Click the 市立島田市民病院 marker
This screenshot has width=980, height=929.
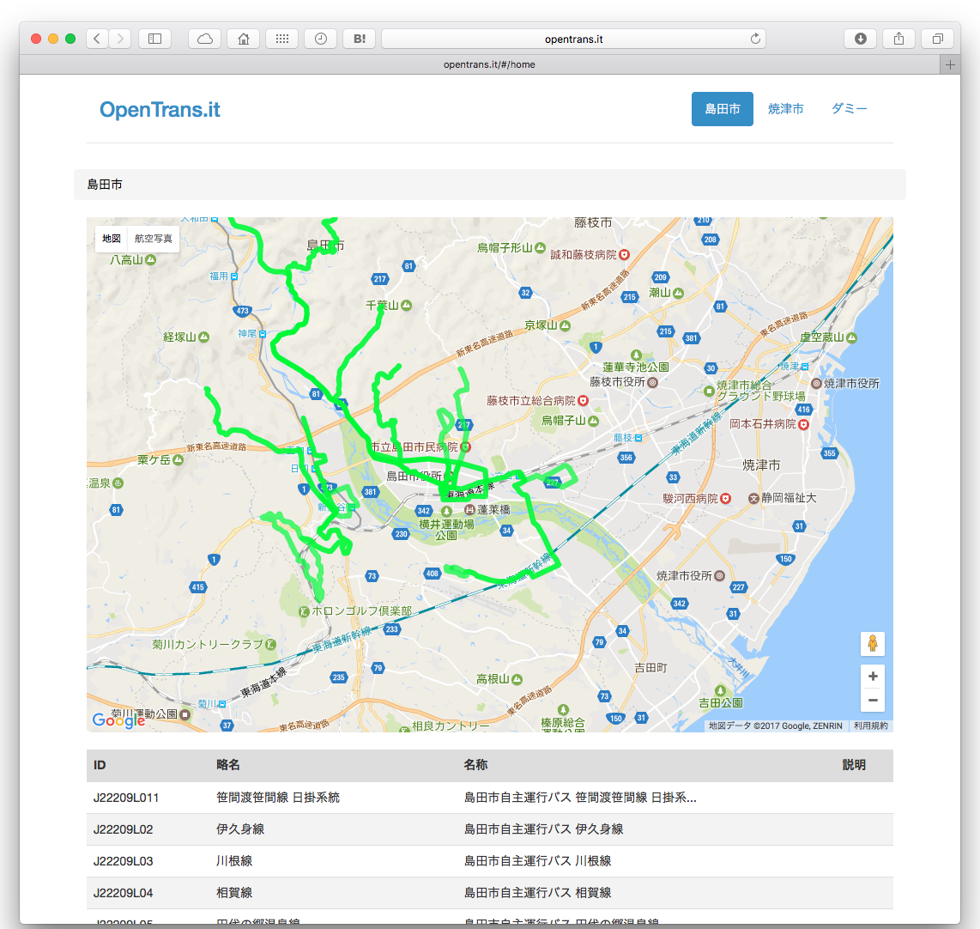[x=465, y=447]
